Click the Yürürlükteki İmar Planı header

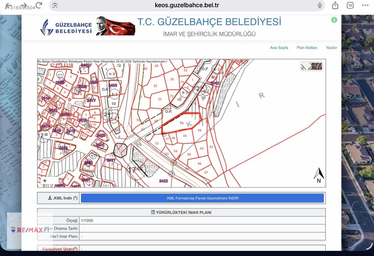(x=181, y=213)
